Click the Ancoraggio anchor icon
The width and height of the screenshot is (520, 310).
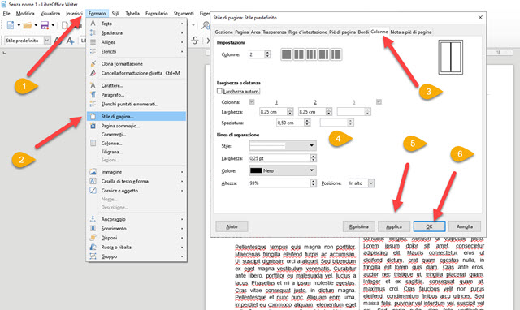coord(93,219)
